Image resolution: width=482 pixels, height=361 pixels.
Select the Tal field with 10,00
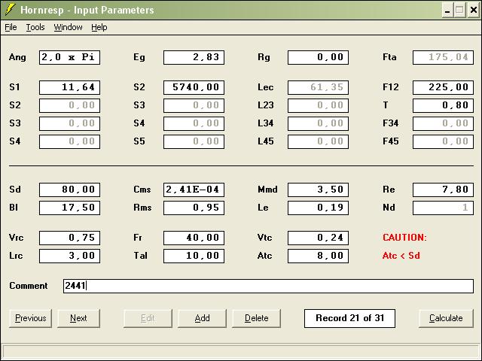pos(194,256)
